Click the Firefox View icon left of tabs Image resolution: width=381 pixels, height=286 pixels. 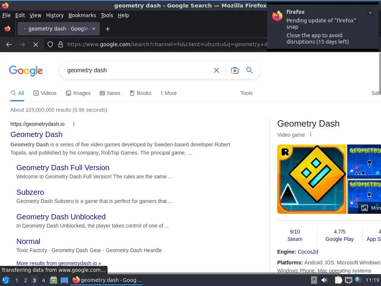click(x=7, y=29)
